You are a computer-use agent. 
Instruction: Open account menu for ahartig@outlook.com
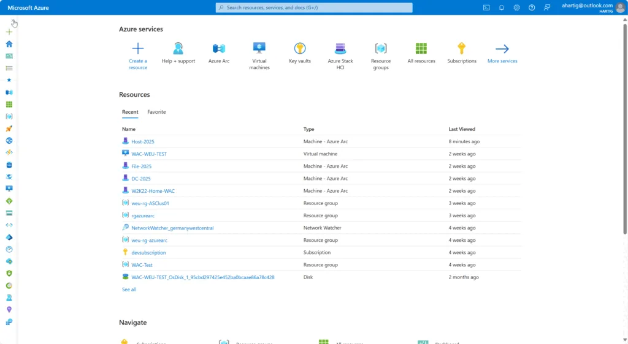point(593,7)
